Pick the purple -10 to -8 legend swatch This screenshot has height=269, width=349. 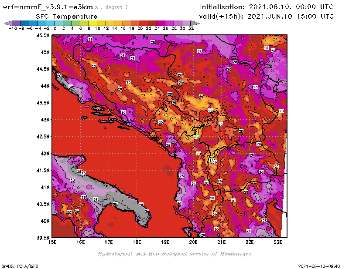[x=17, y=23]
